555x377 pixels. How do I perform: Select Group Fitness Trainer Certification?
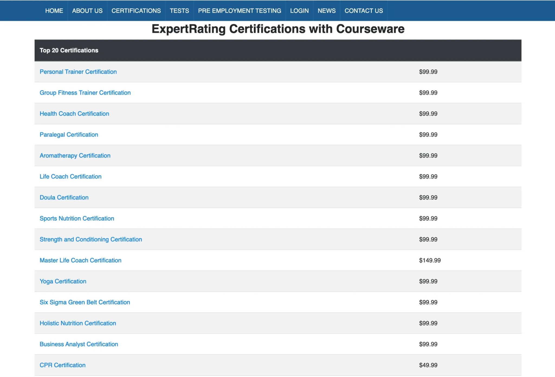click(85, 92)
